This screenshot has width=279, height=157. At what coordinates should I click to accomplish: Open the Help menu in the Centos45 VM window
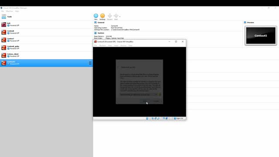coord(130,45)
